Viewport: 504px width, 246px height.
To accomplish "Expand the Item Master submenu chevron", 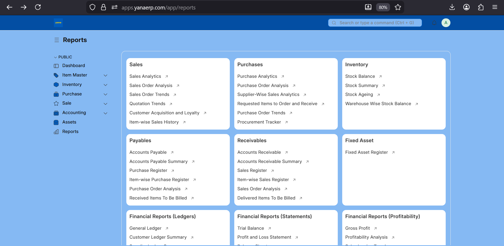I will 106,75.
